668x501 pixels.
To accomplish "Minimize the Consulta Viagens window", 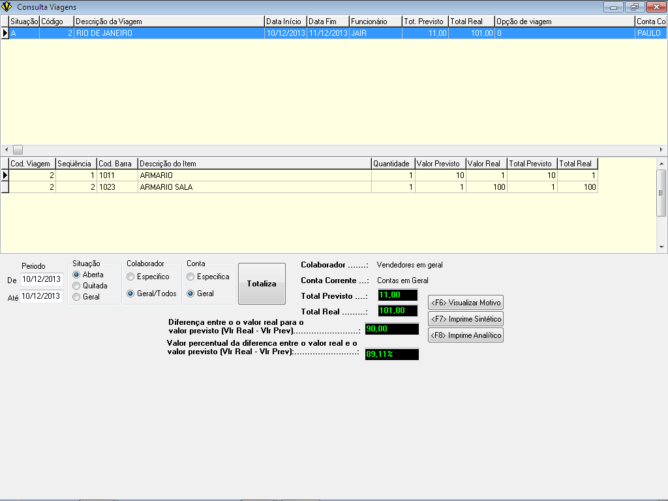I will coord(613,7).
